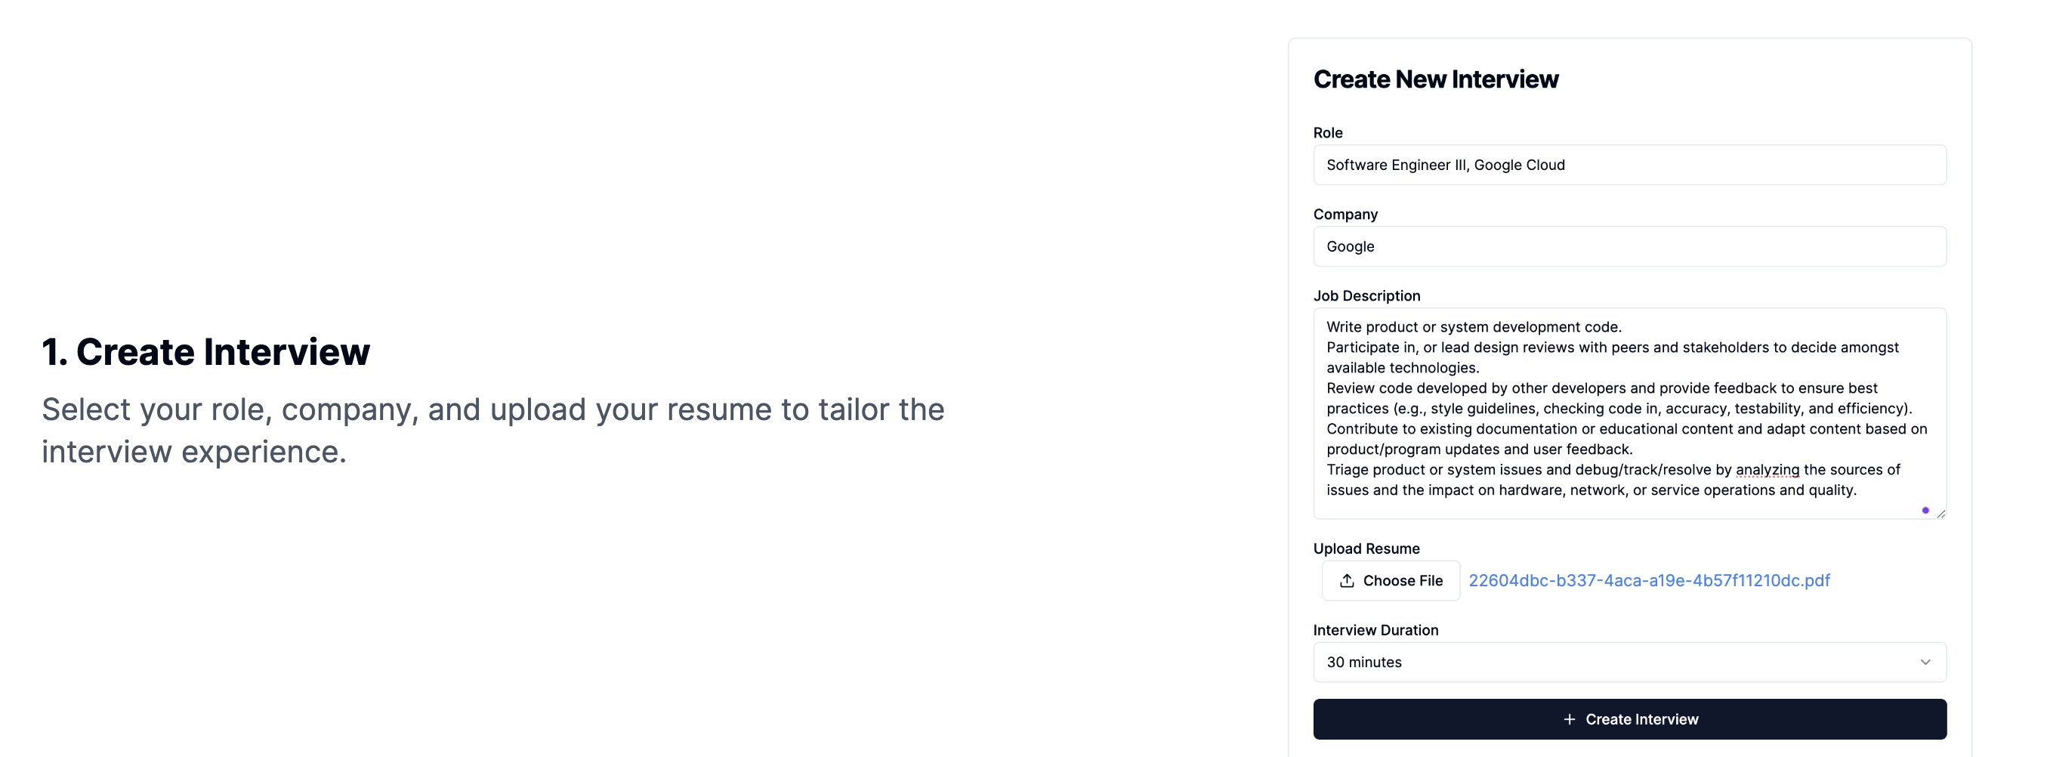Viewport: 2050px width, 757px height.
Task: Click the Interview Duration label
Action: [1375, 629]
